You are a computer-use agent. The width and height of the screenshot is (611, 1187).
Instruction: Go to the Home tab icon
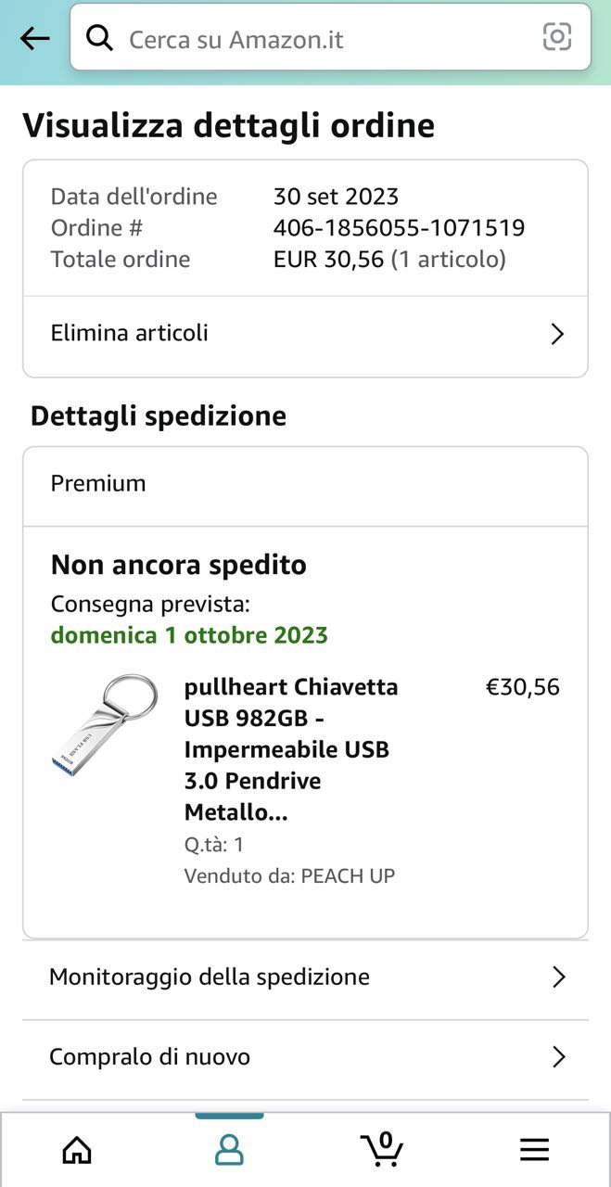click(77, 1150)
